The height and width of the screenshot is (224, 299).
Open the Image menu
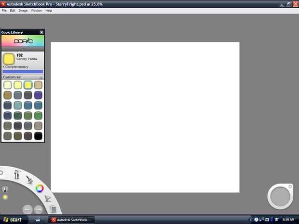23,11
